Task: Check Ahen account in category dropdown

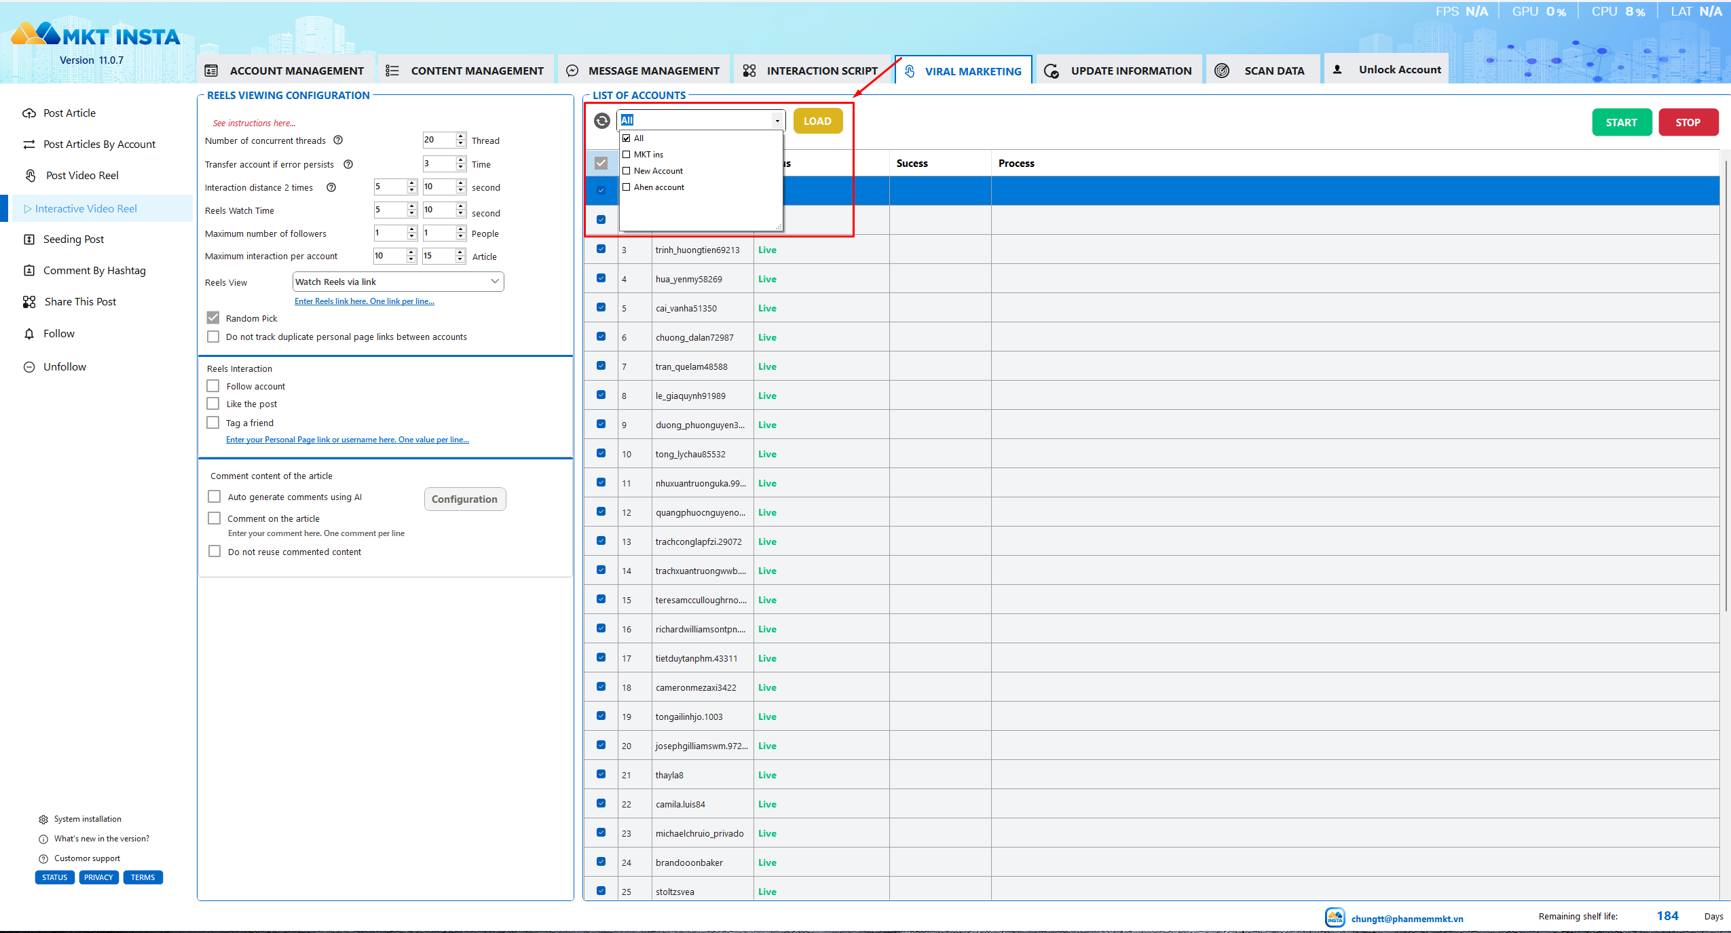Action: 626,187
